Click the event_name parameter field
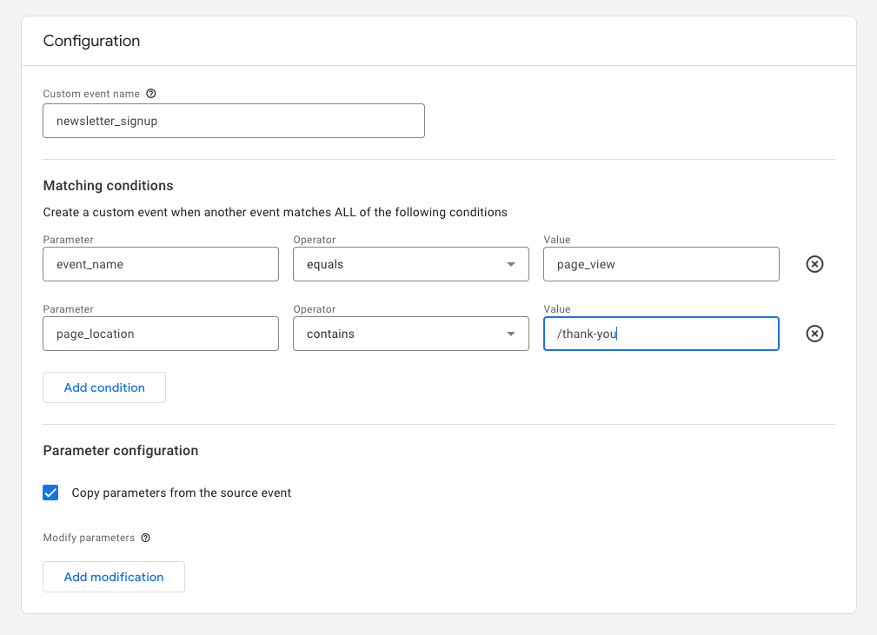 coord(161,264)
